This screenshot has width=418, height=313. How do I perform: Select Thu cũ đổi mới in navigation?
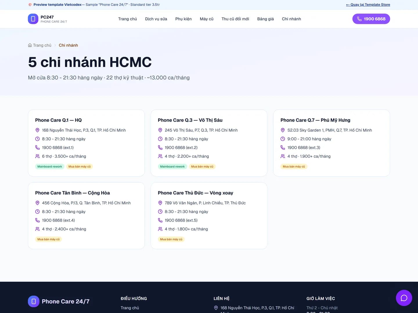[x=235, y=19]
